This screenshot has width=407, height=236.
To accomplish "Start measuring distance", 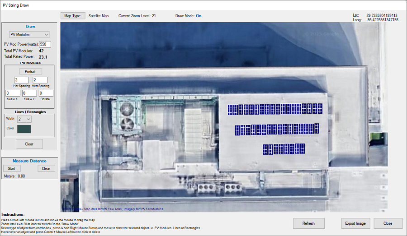I will pos(11,168).
